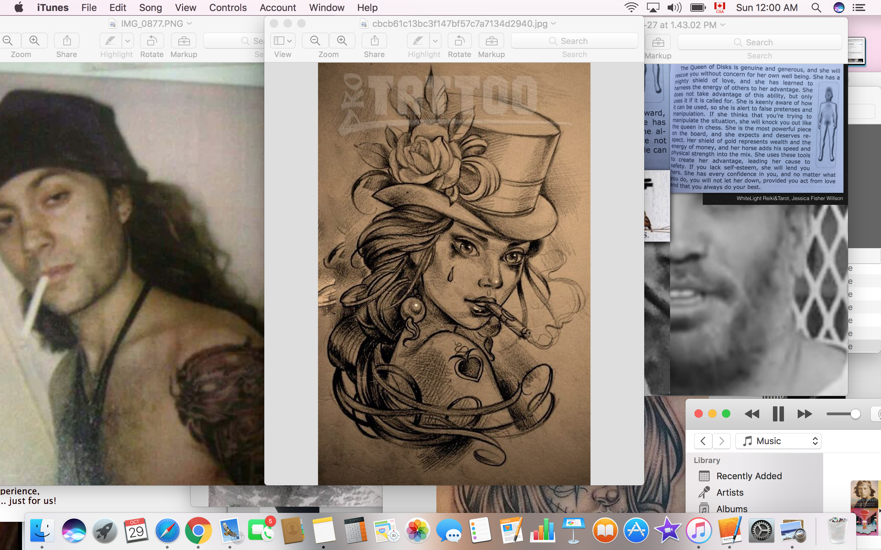881x550 pixels.
Task: Open the Controls menu
Action: coord(227,8)
